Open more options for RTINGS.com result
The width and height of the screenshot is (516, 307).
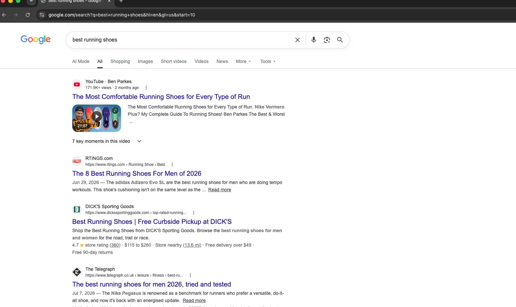172,165
